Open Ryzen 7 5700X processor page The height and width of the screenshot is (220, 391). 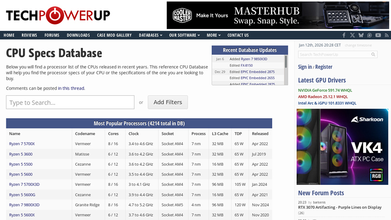tap(22, 144)
